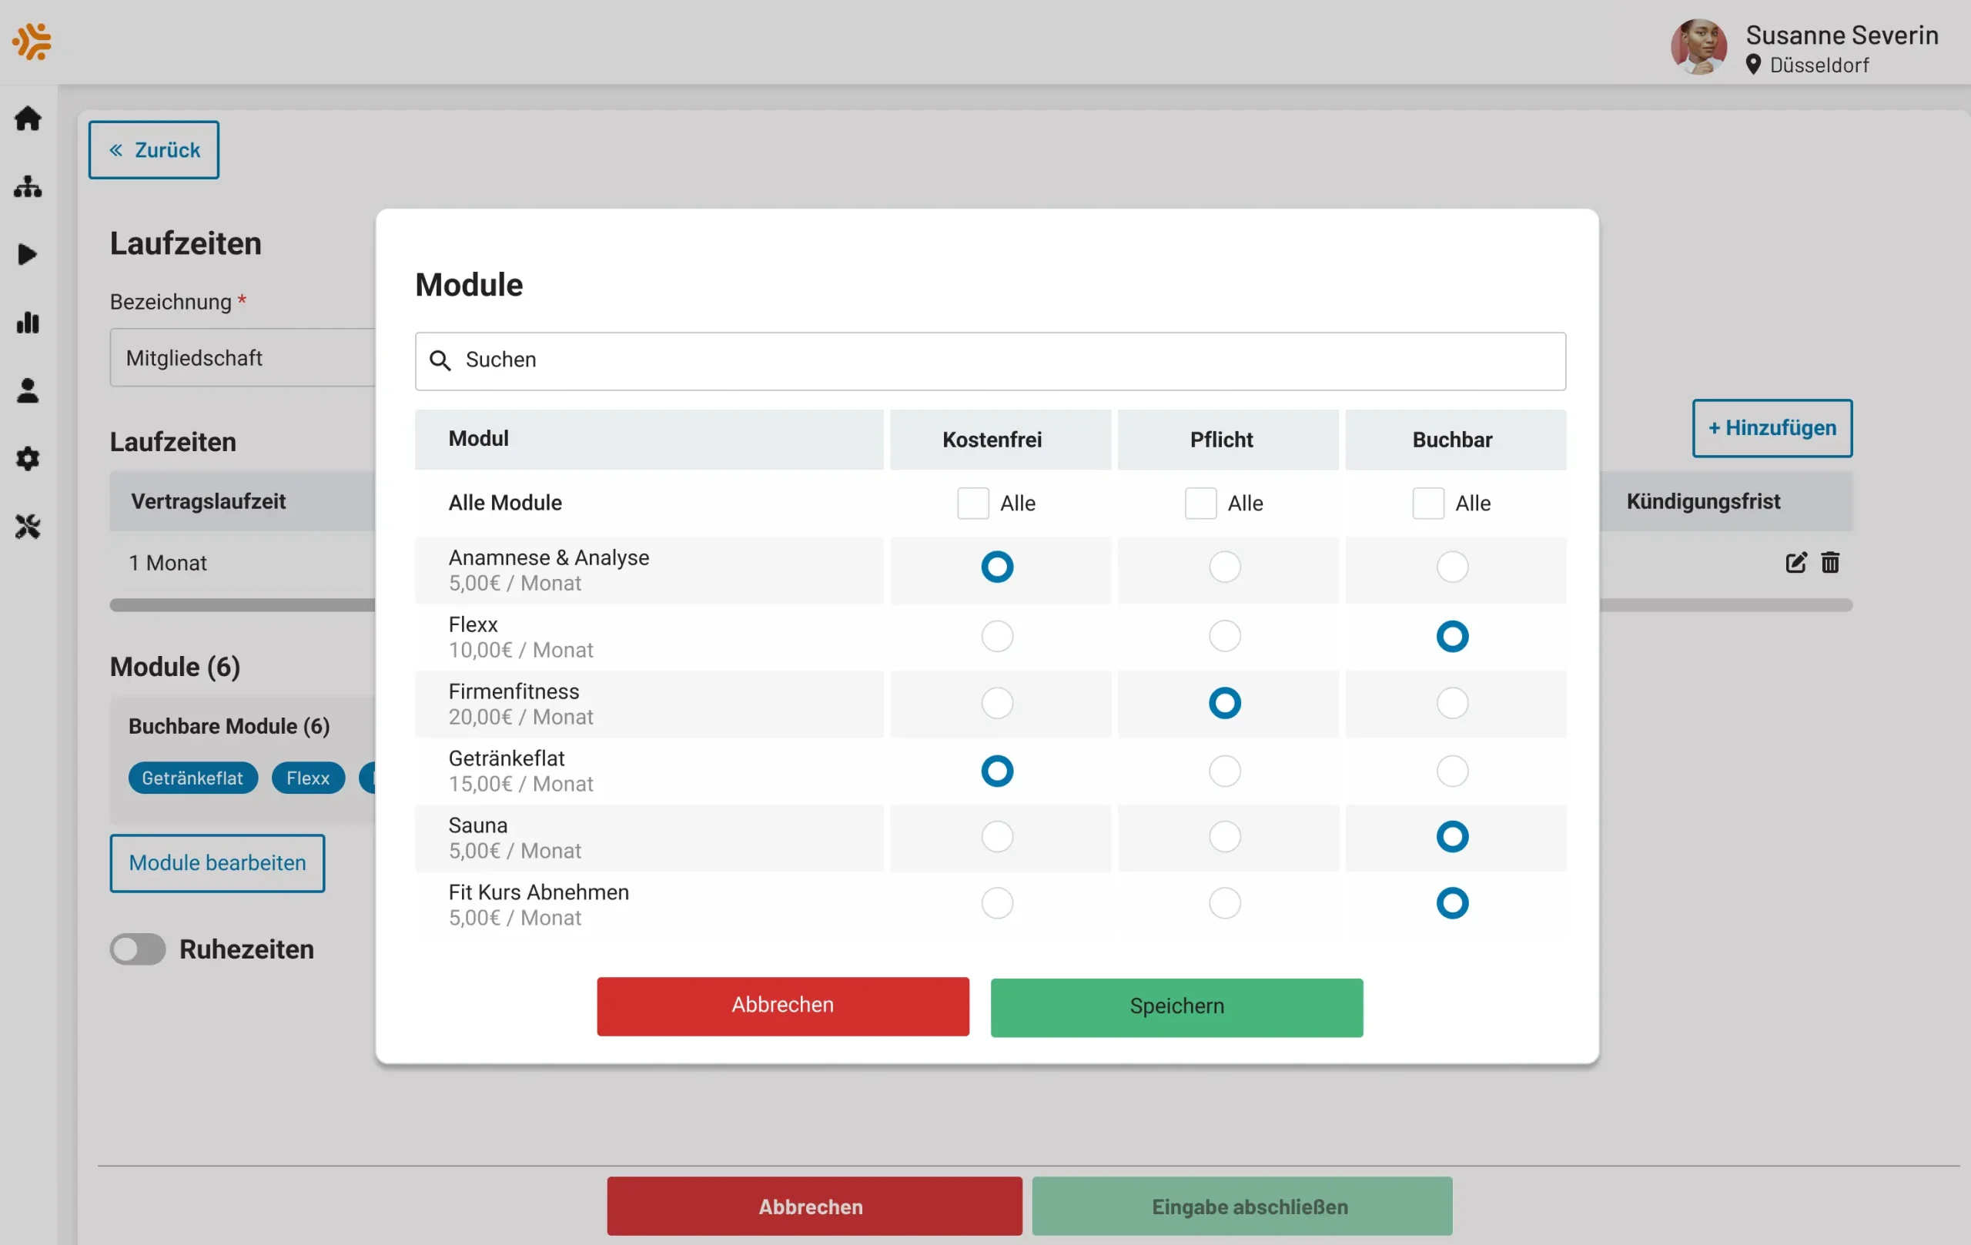The width and height of the screenshot is (1971, 1245).
Task: Select Kostenfrei for Sauna module
Action: 997,837
